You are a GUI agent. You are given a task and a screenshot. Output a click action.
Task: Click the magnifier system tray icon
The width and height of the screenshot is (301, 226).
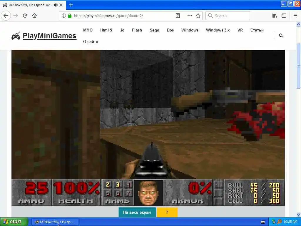[279, 222]
